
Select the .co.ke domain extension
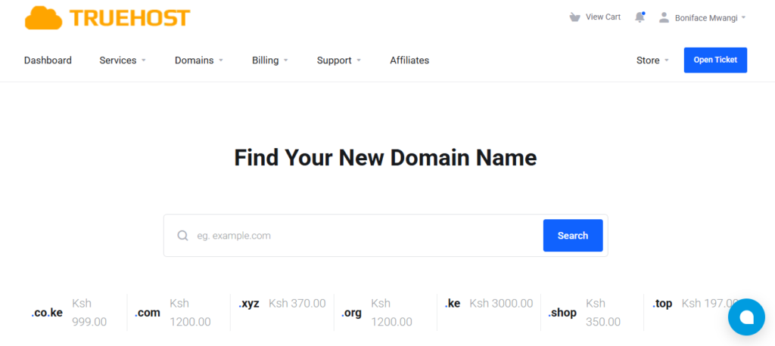tap(47, 313)
